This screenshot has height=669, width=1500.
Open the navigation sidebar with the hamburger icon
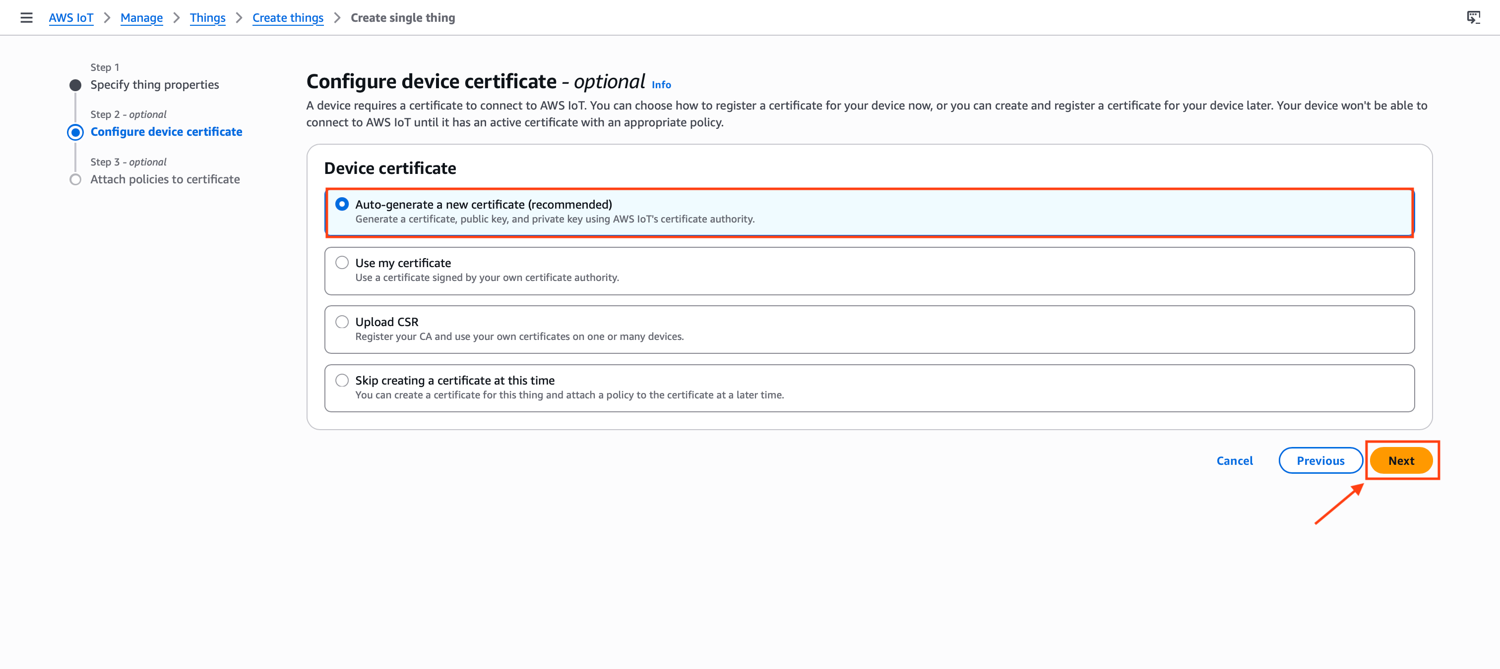pyautogui.click(x=26, y=17)
